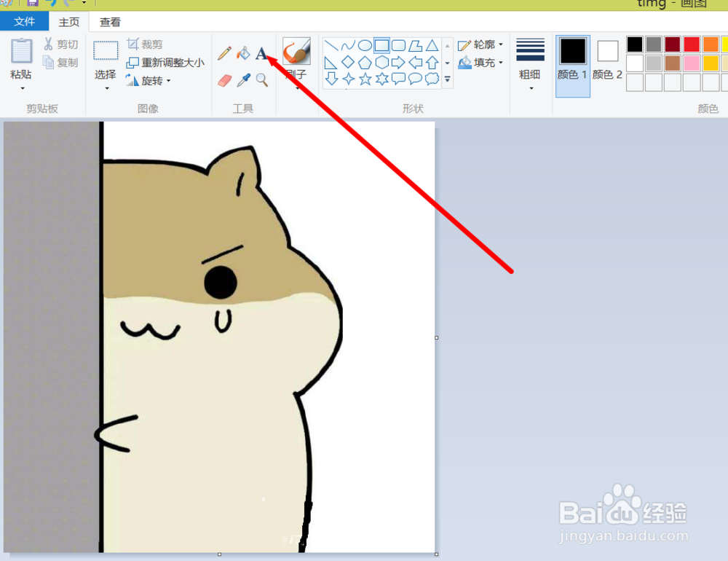
Task: Choose the Oval shape
Action: (365, 46)
